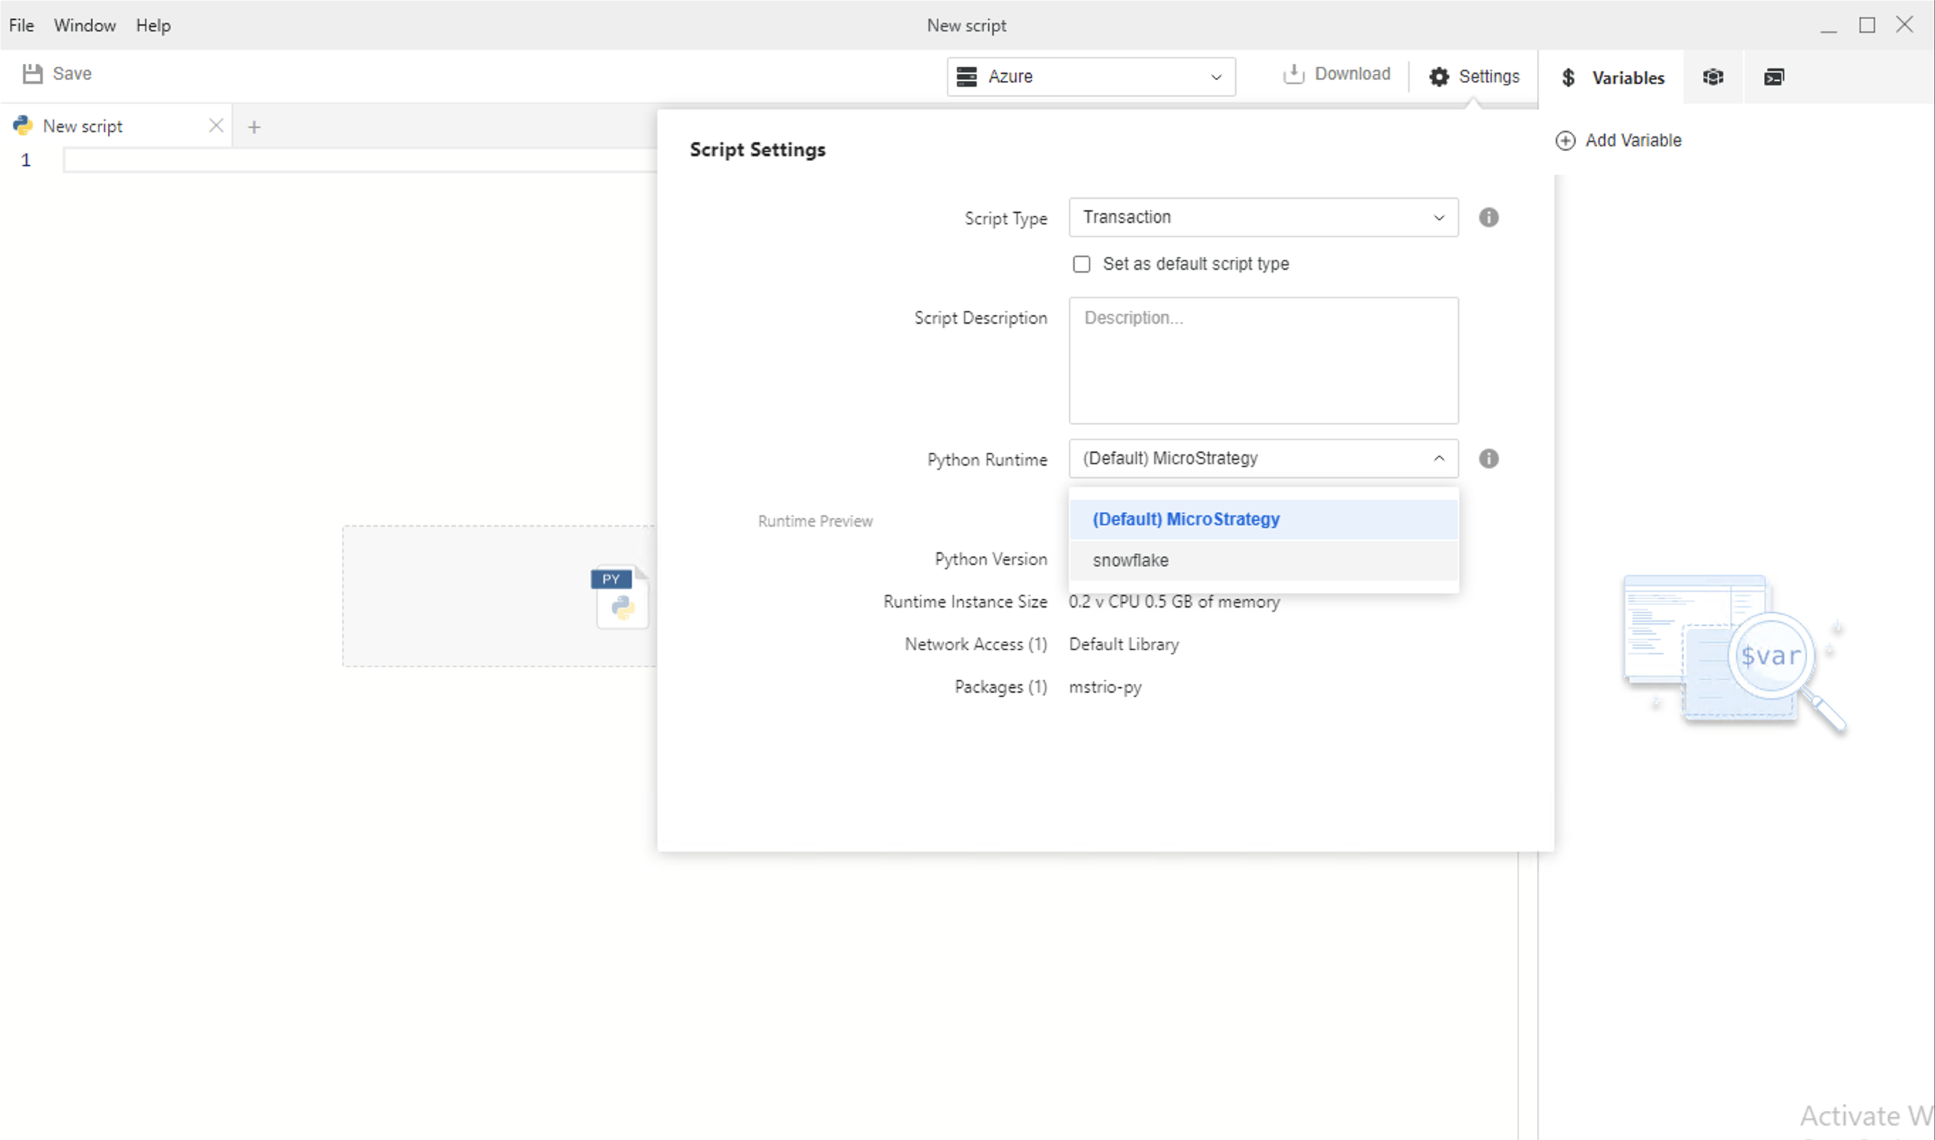Open the packages cube icon panel

[x=1712, y=77]
